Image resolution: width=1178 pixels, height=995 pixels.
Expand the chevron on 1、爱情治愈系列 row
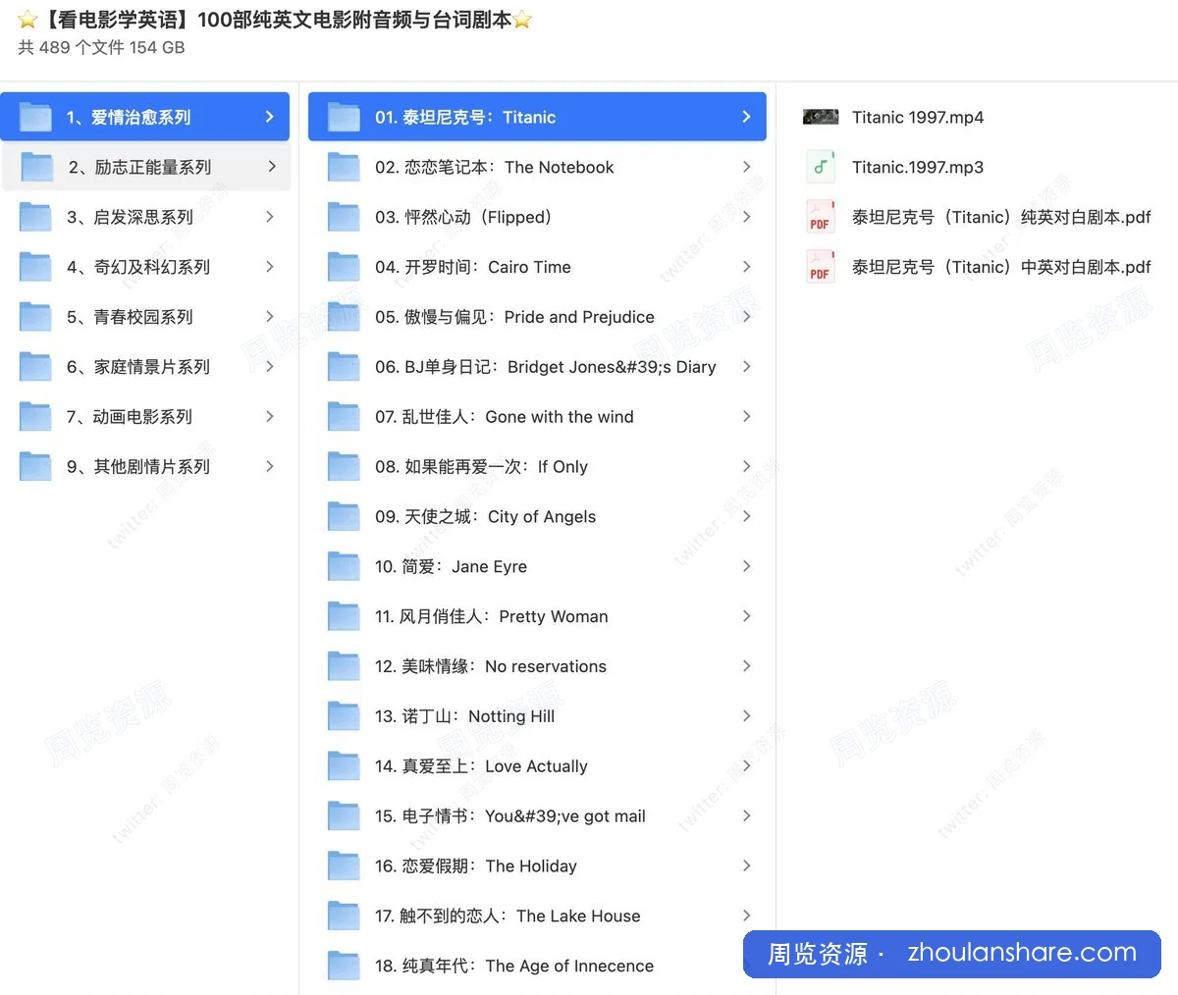click(270, 117)
